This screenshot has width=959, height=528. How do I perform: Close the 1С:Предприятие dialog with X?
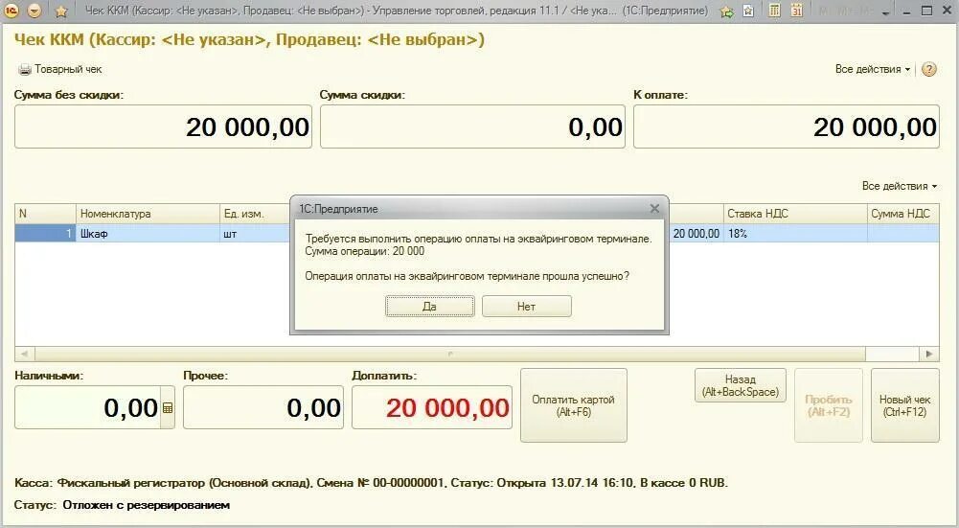[x=654, y=209]
